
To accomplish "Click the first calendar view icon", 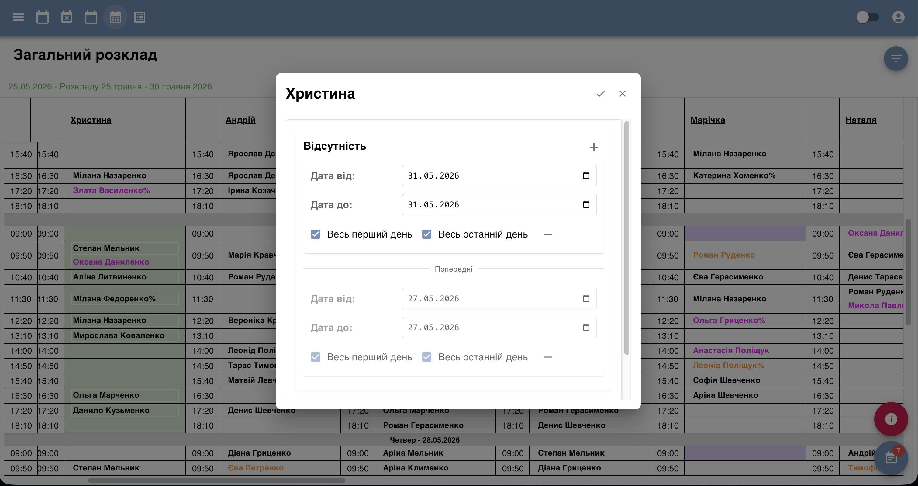I will pos(43,17).
